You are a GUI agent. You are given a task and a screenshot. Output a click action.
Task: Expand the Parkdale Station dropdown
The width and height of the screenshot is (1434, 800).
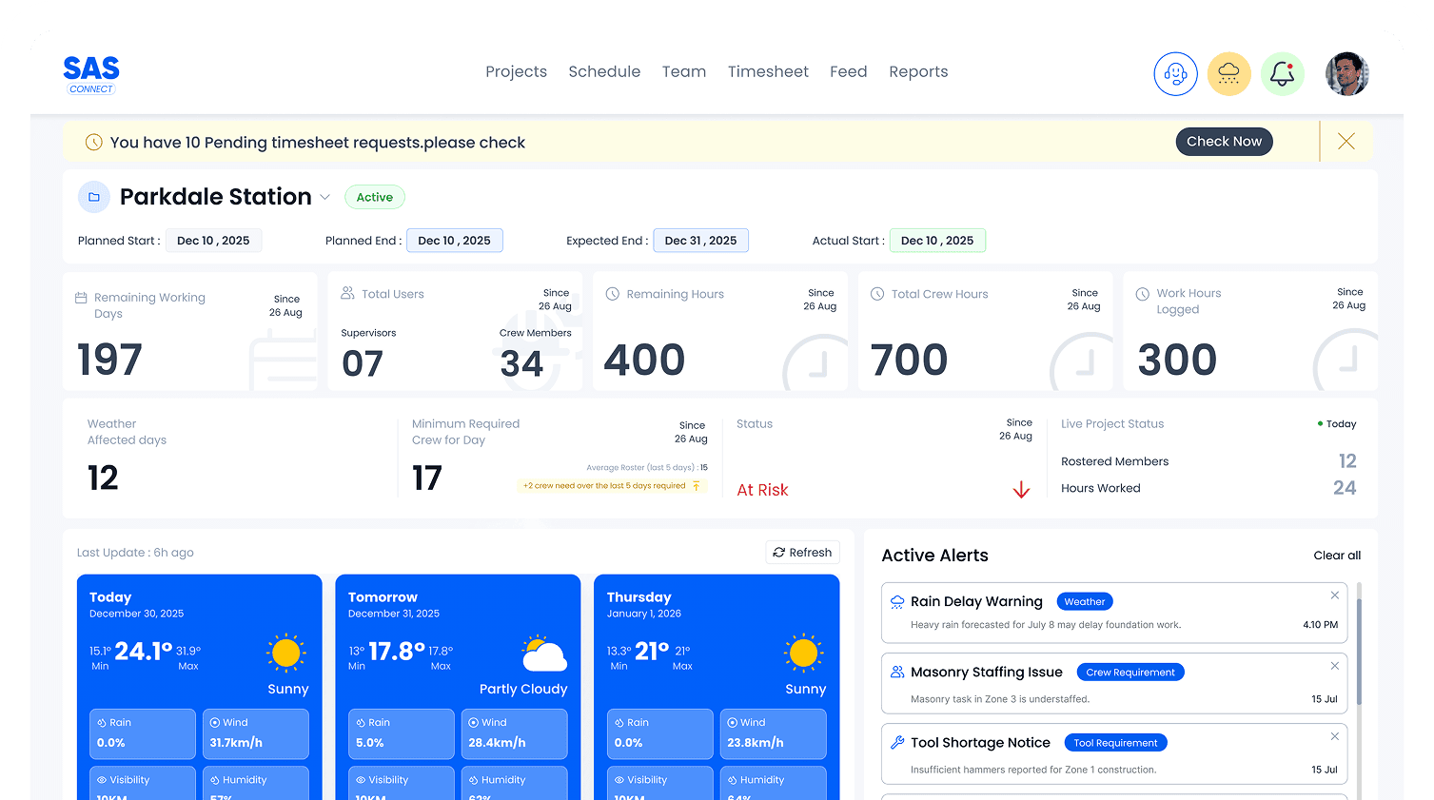tap(326, 197)
